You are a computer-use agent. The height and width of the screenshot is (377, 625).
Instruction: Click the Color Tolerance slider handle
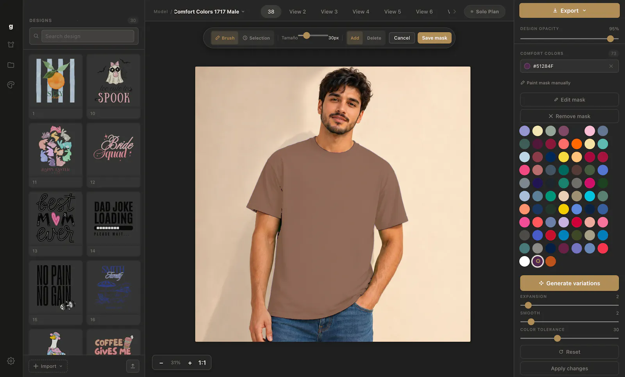[x=557, y=338]
